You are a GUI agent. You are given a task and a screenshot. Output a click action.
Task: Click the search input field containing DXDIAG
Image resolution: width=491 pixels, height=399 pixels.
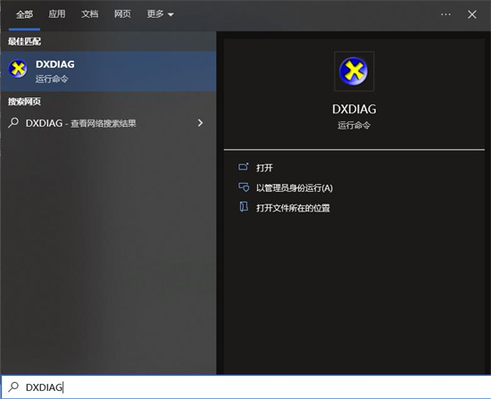click(x=245, y=387)
